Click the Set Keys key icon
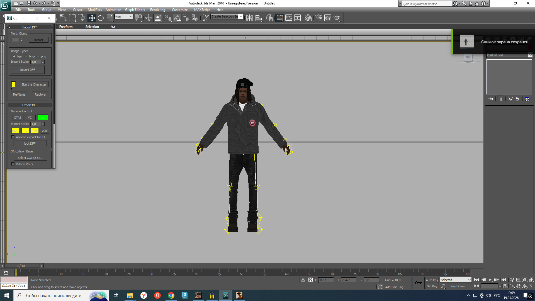This screenshot has height=301, width=535. (x=418, y=283)
